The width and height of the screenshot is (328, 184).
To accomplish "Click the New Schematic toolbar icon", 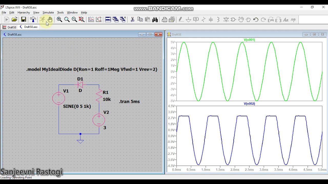I will (7, 19).
